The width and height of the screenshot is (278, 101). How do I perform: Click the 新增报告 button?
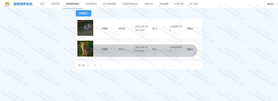pyautogui.click(x=84, y=13)
